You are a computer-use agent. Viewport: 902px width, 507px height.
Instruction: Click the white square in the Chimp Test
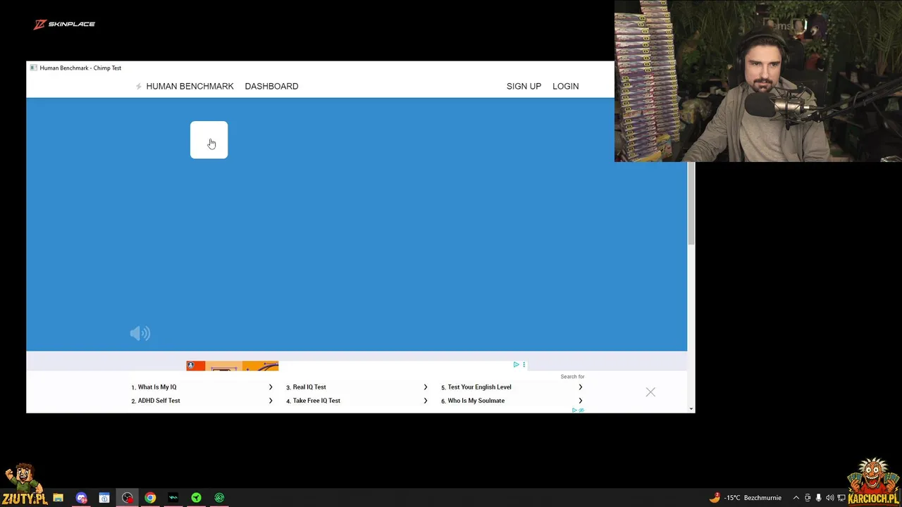[209, 139]
